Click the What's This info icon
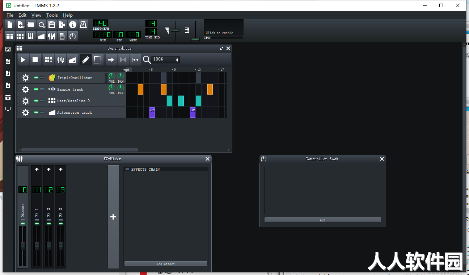469x275 pixels. point(73,25)
